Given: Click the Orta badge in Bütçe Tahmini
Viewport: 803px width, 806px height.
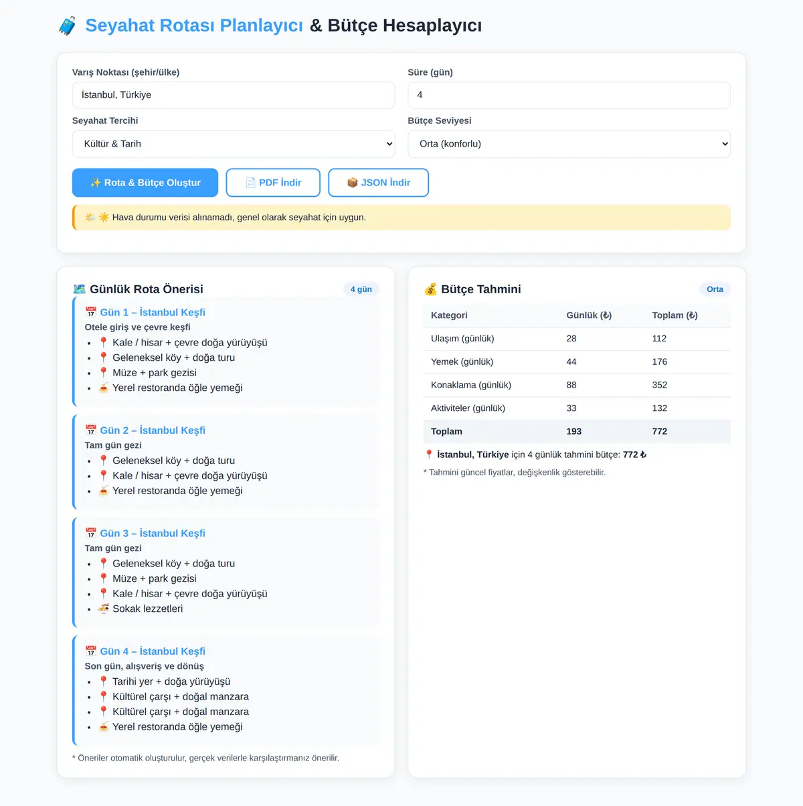Looking at the screenshot, I should point(715,289).
